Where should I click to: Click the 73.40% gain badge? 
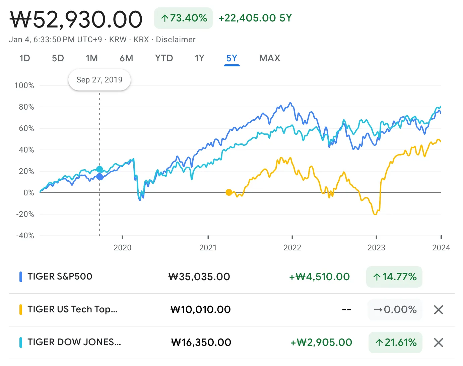tap(183, 18)
